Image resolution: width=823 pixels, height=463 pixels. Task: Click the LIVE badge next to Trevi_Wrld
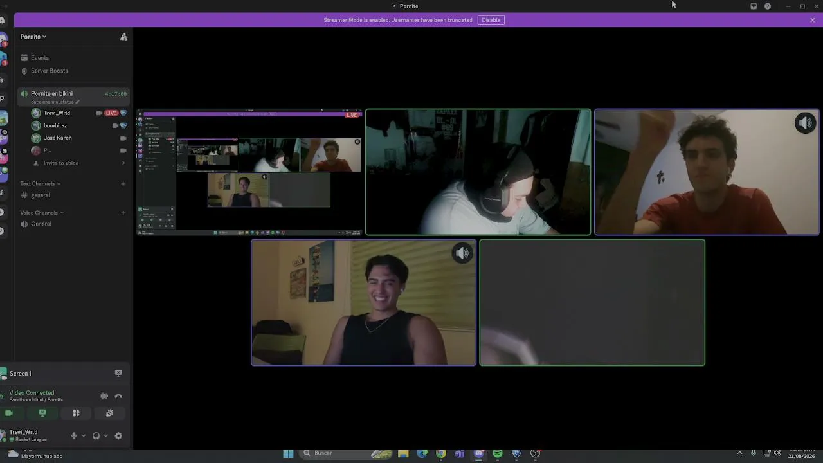(111, 113)
